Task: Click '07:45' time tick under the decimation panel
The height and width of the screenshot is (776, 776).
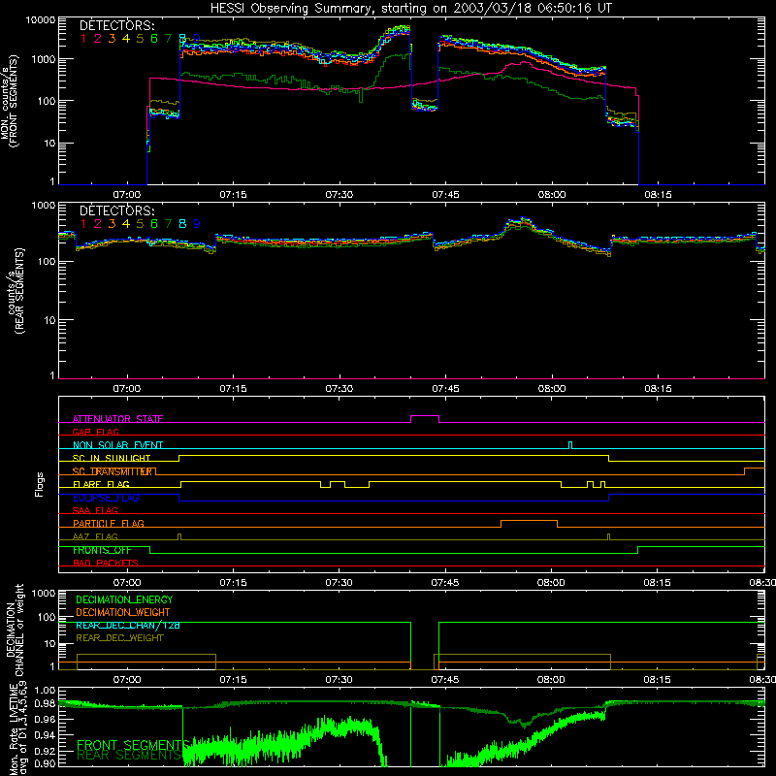Action: [445, 680]
